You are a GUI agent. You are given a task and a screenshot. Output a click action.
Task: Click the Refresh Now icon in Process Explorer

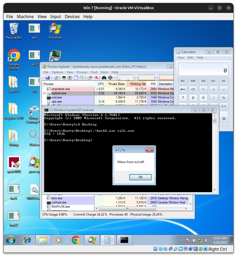[56, 78]
